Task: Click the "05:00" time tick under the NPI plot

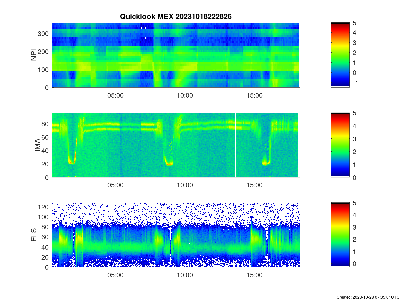Action: (x=115, y=95)
